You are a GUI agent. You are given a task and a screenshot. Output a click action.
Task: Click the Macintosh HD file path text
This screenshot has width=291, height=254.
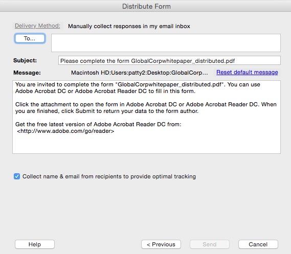pyautogui.click(x=140, y=73)
